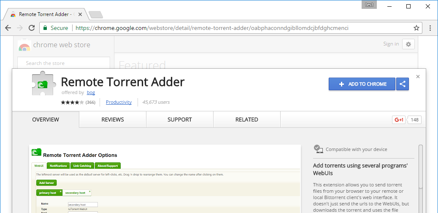This screenshot has width=438, height=213.
Task: Reload the page using the refresh icon
Action: click(32, 28)
